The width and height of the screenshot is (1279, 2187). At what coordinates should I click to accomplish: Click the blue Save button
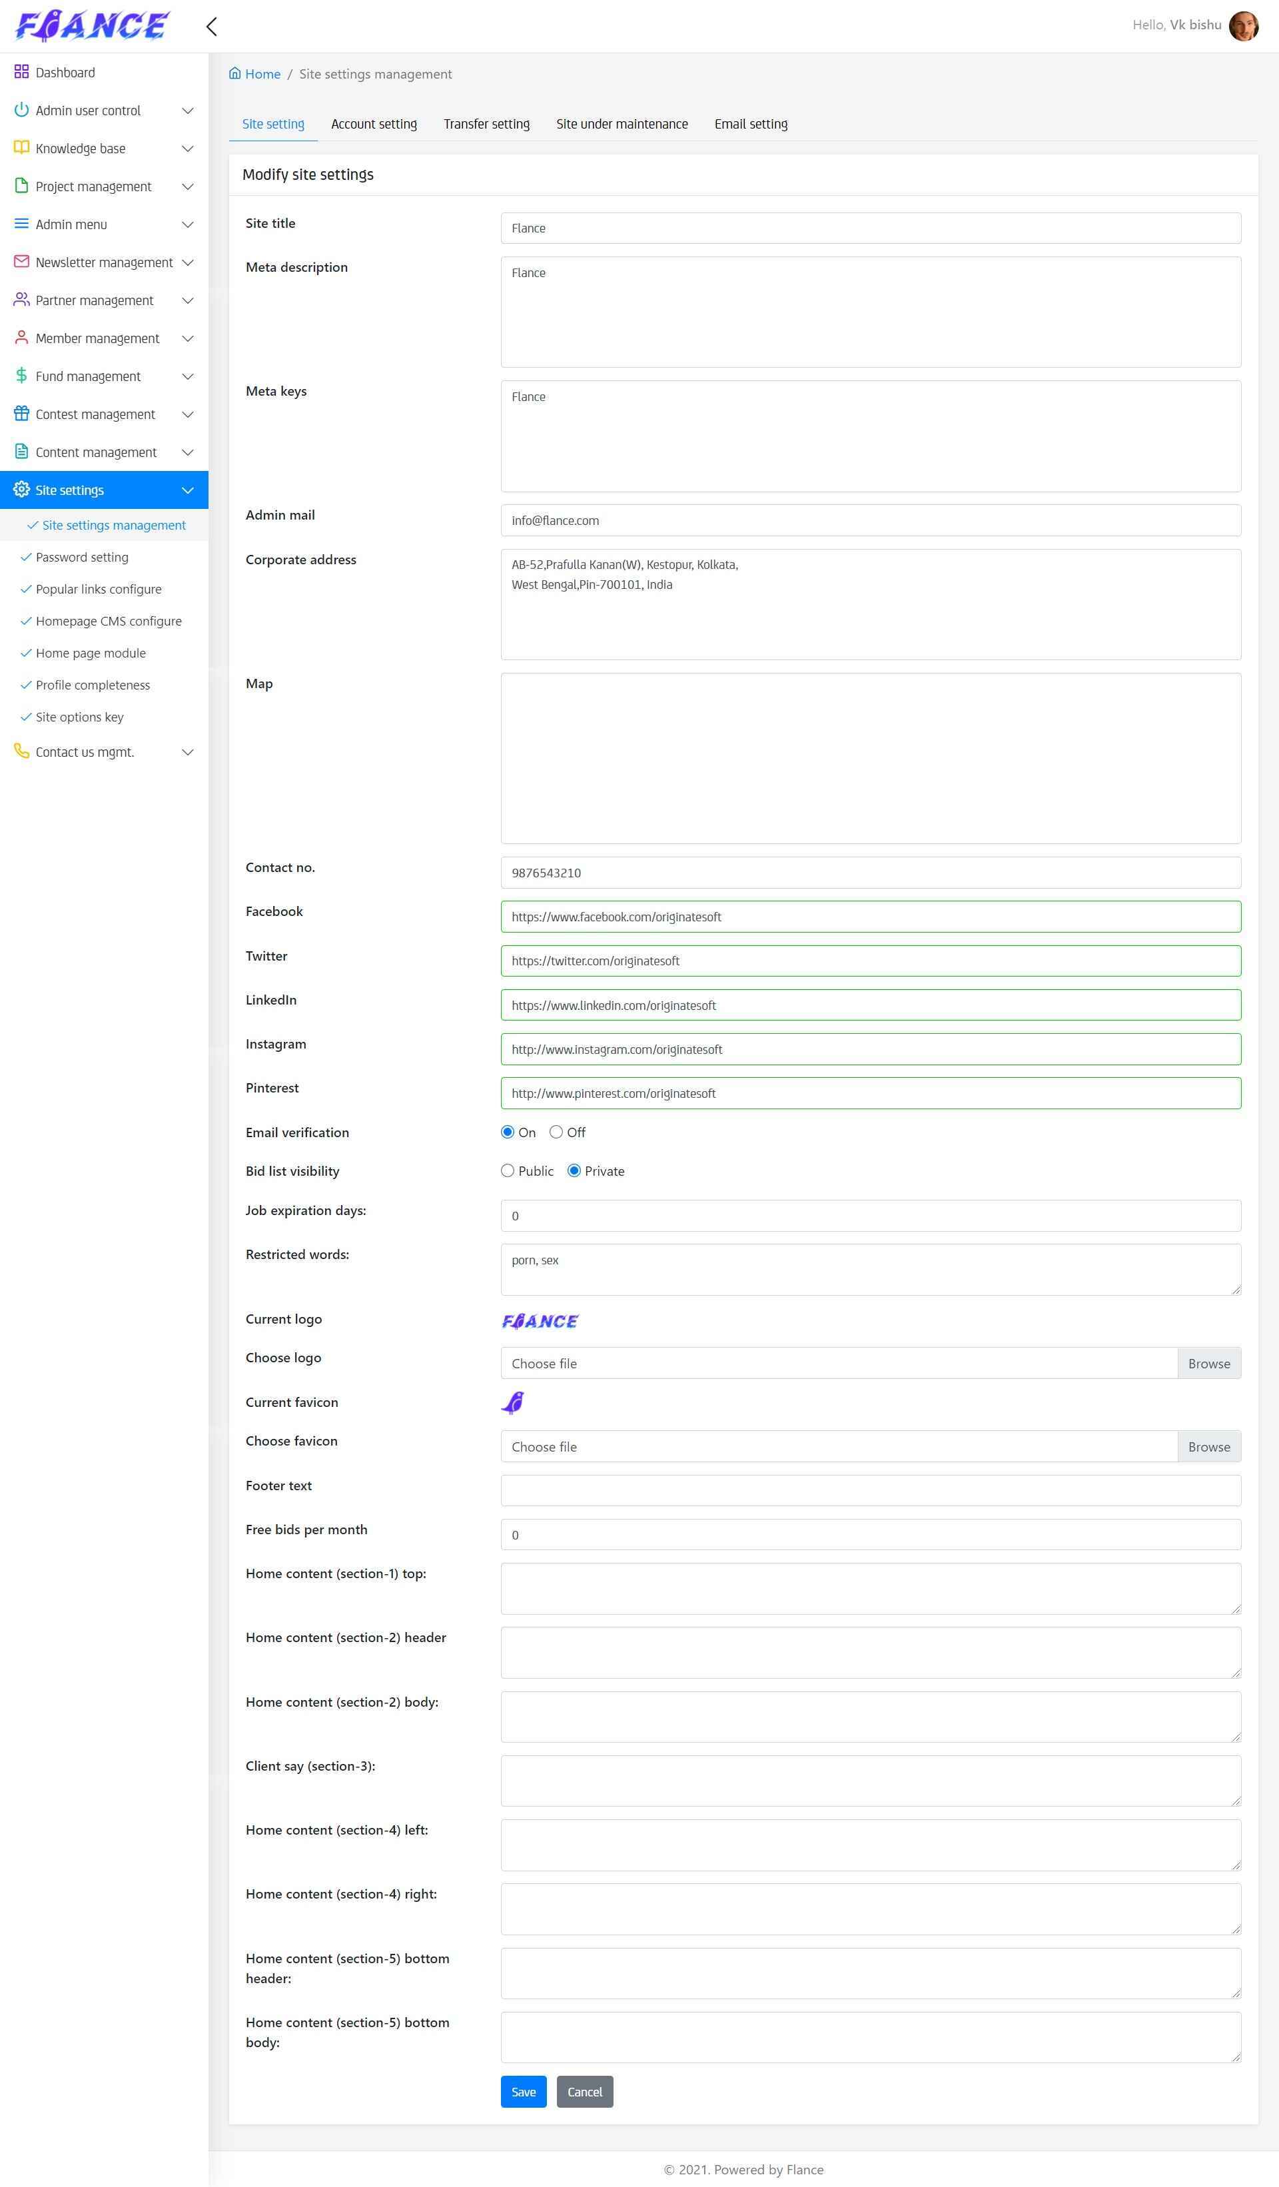(x=523, y=2092)
